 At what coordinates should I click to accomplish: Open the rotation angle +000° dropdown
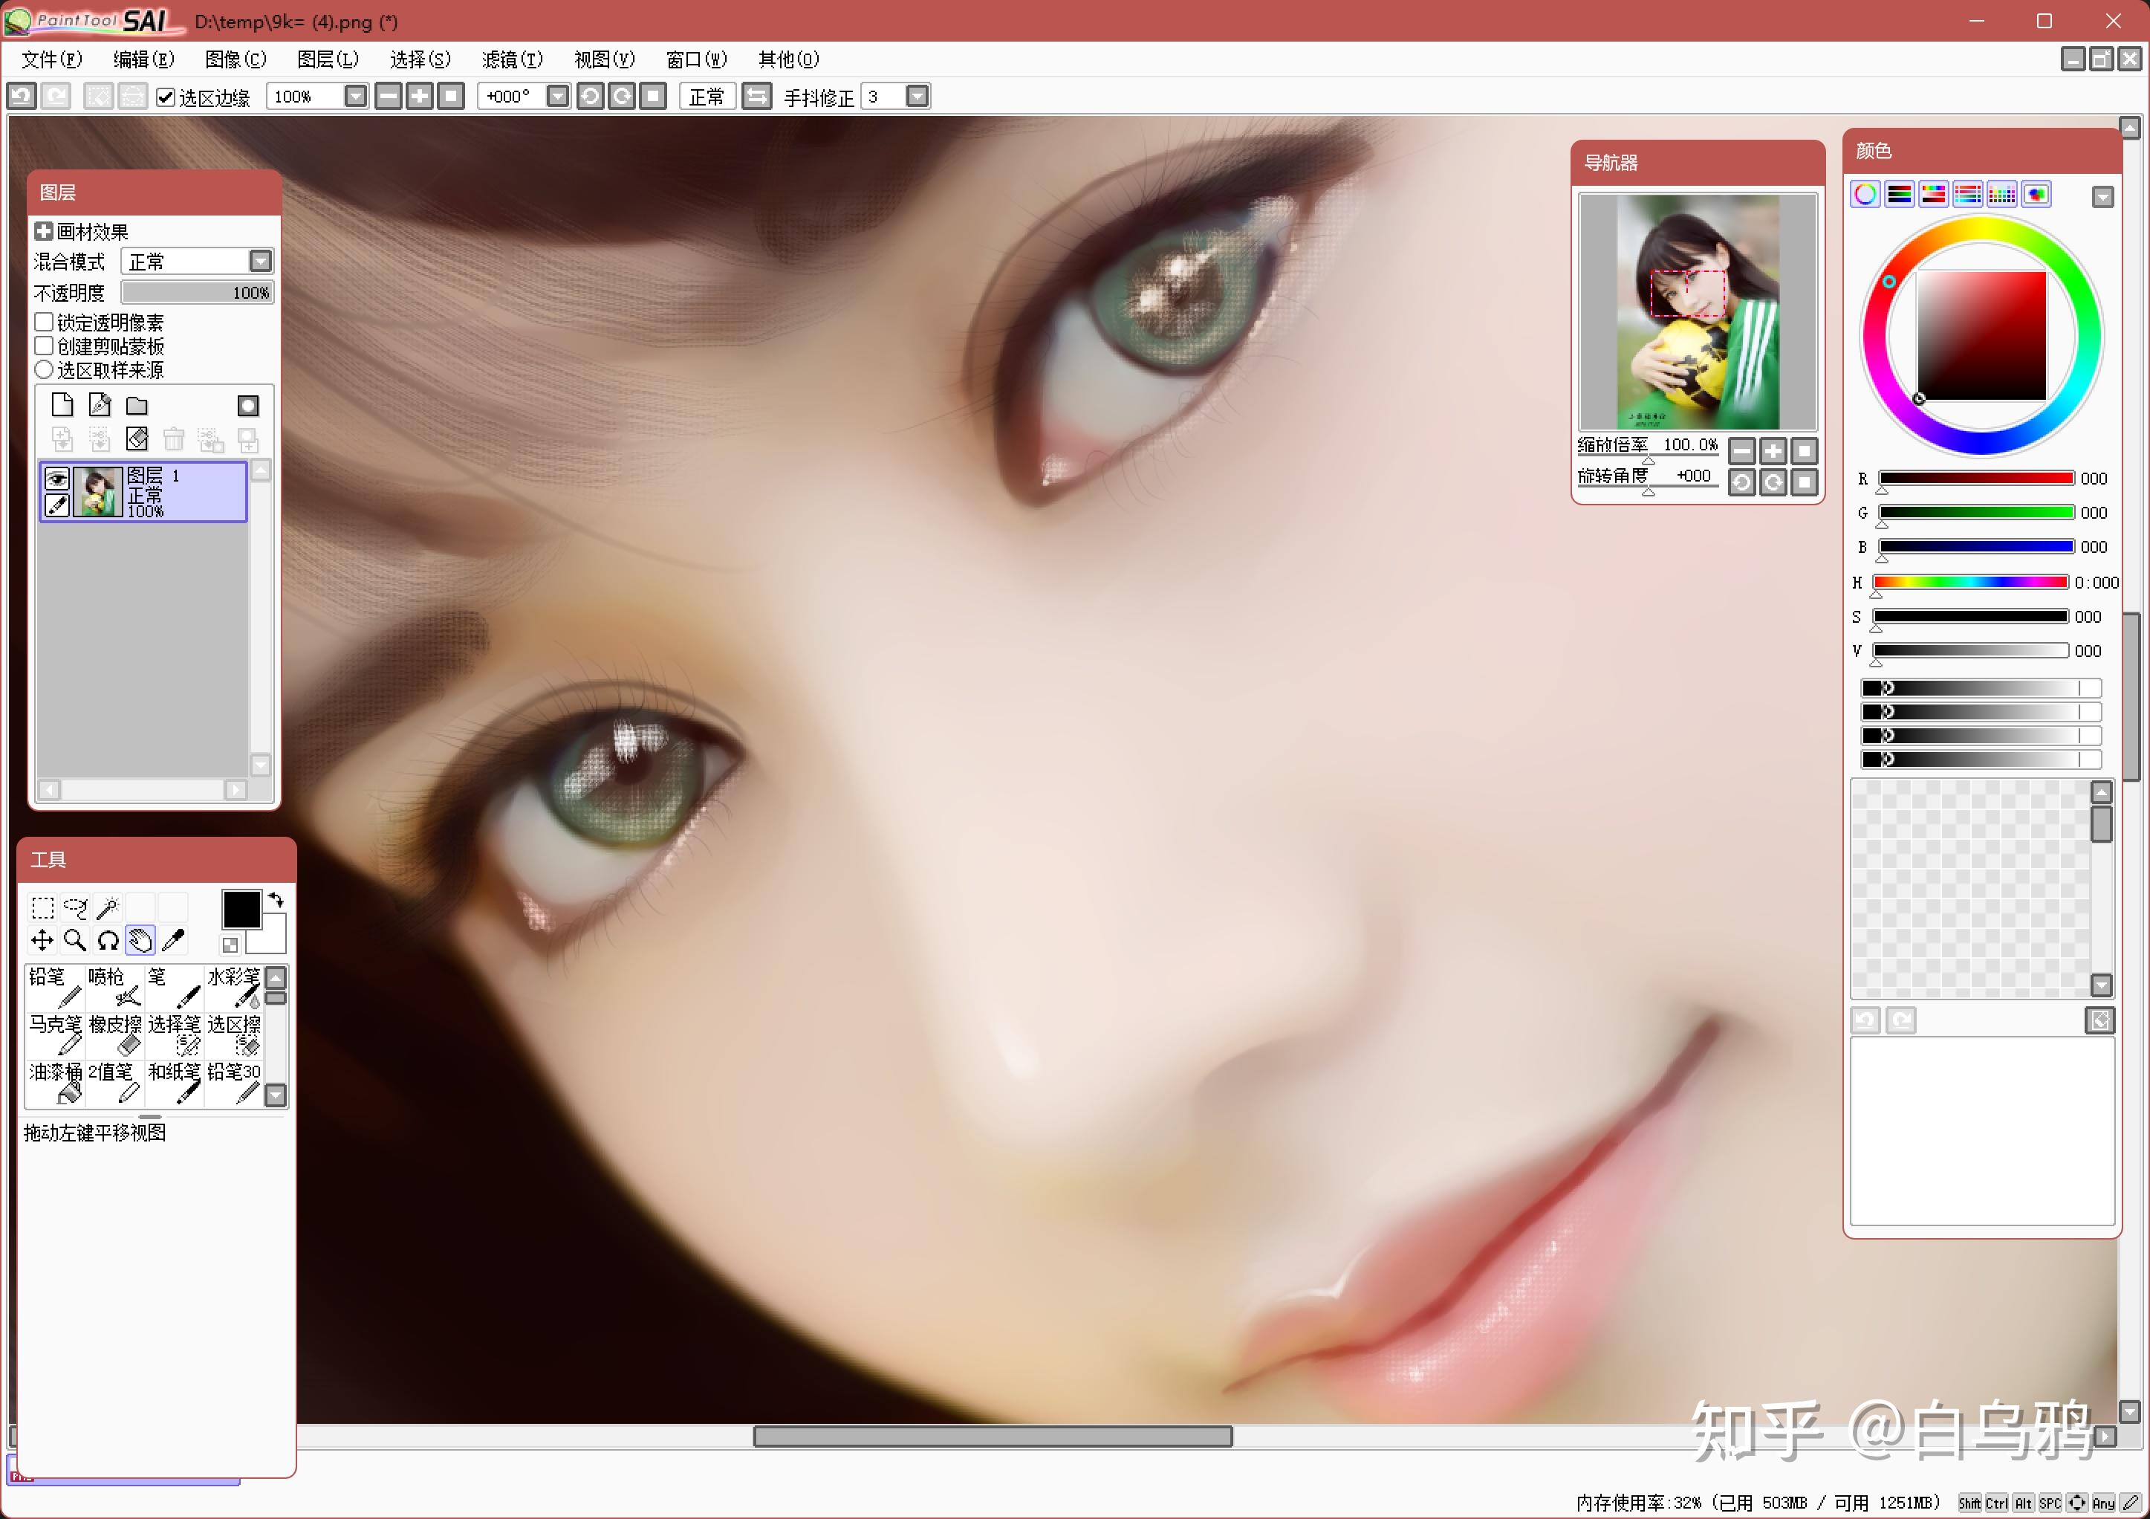pyautogui.click(x=557, y=96)
